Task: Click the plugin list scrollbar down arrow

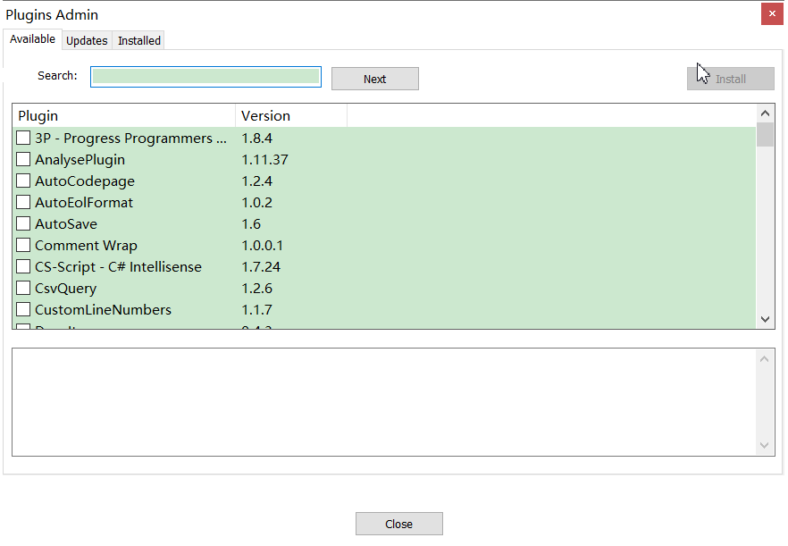Action: [x=765, y=319]
